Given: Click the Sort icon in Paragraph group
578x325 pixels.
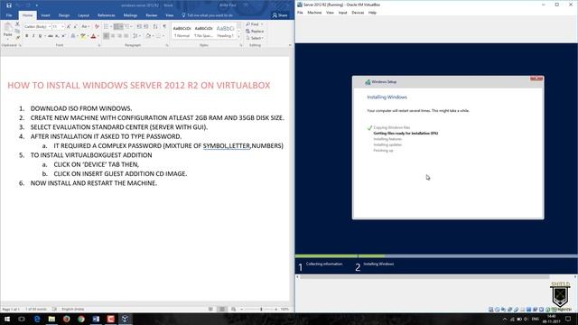Looking at the screenshot, I should click(x=155, y=26).
